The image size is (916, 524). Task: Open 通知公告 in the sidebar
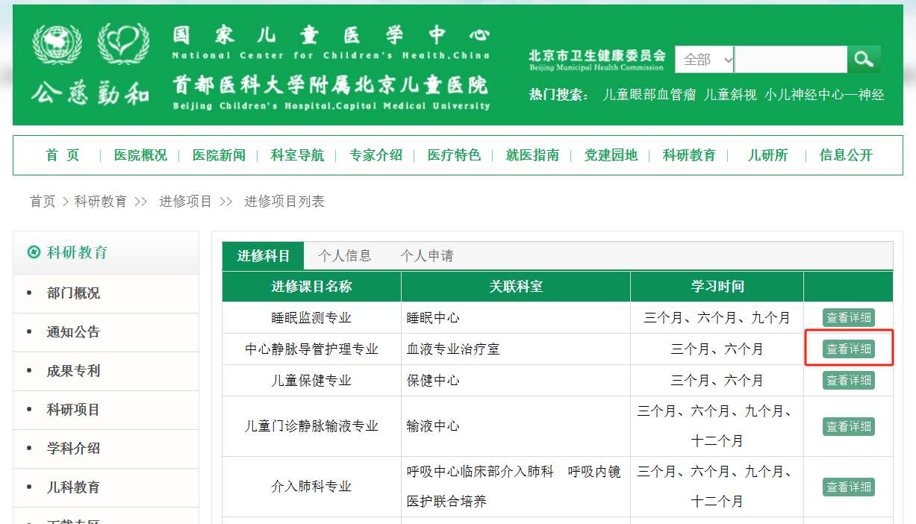(x=73, y=332)
